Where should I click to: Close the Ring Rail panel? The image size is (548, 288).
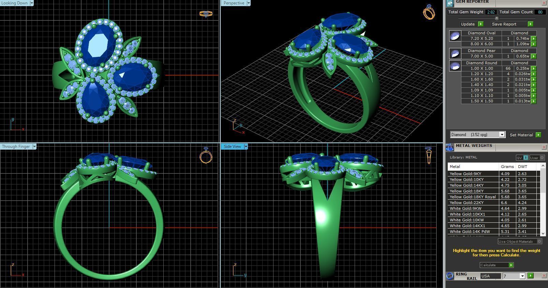[544, 276]
